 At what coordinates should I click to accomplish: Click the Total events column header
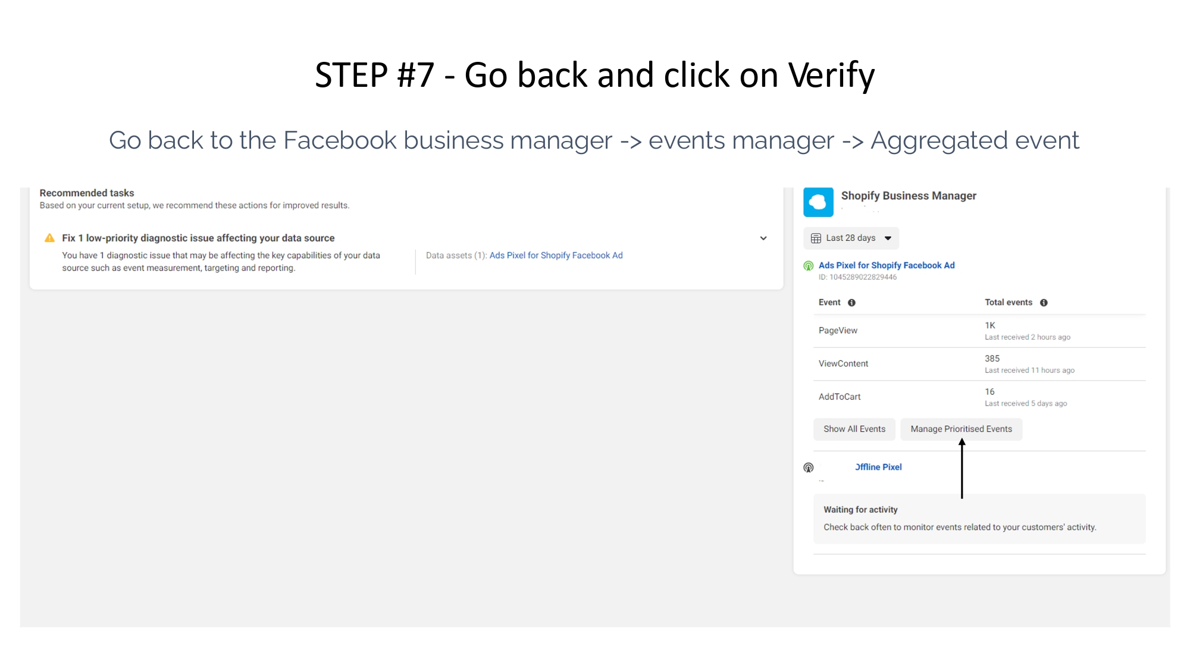[1009, 302]
